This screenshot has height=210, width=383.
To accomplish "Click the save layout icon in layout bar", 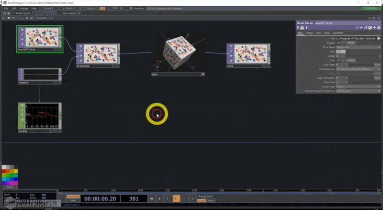I will tap(9, 13).
